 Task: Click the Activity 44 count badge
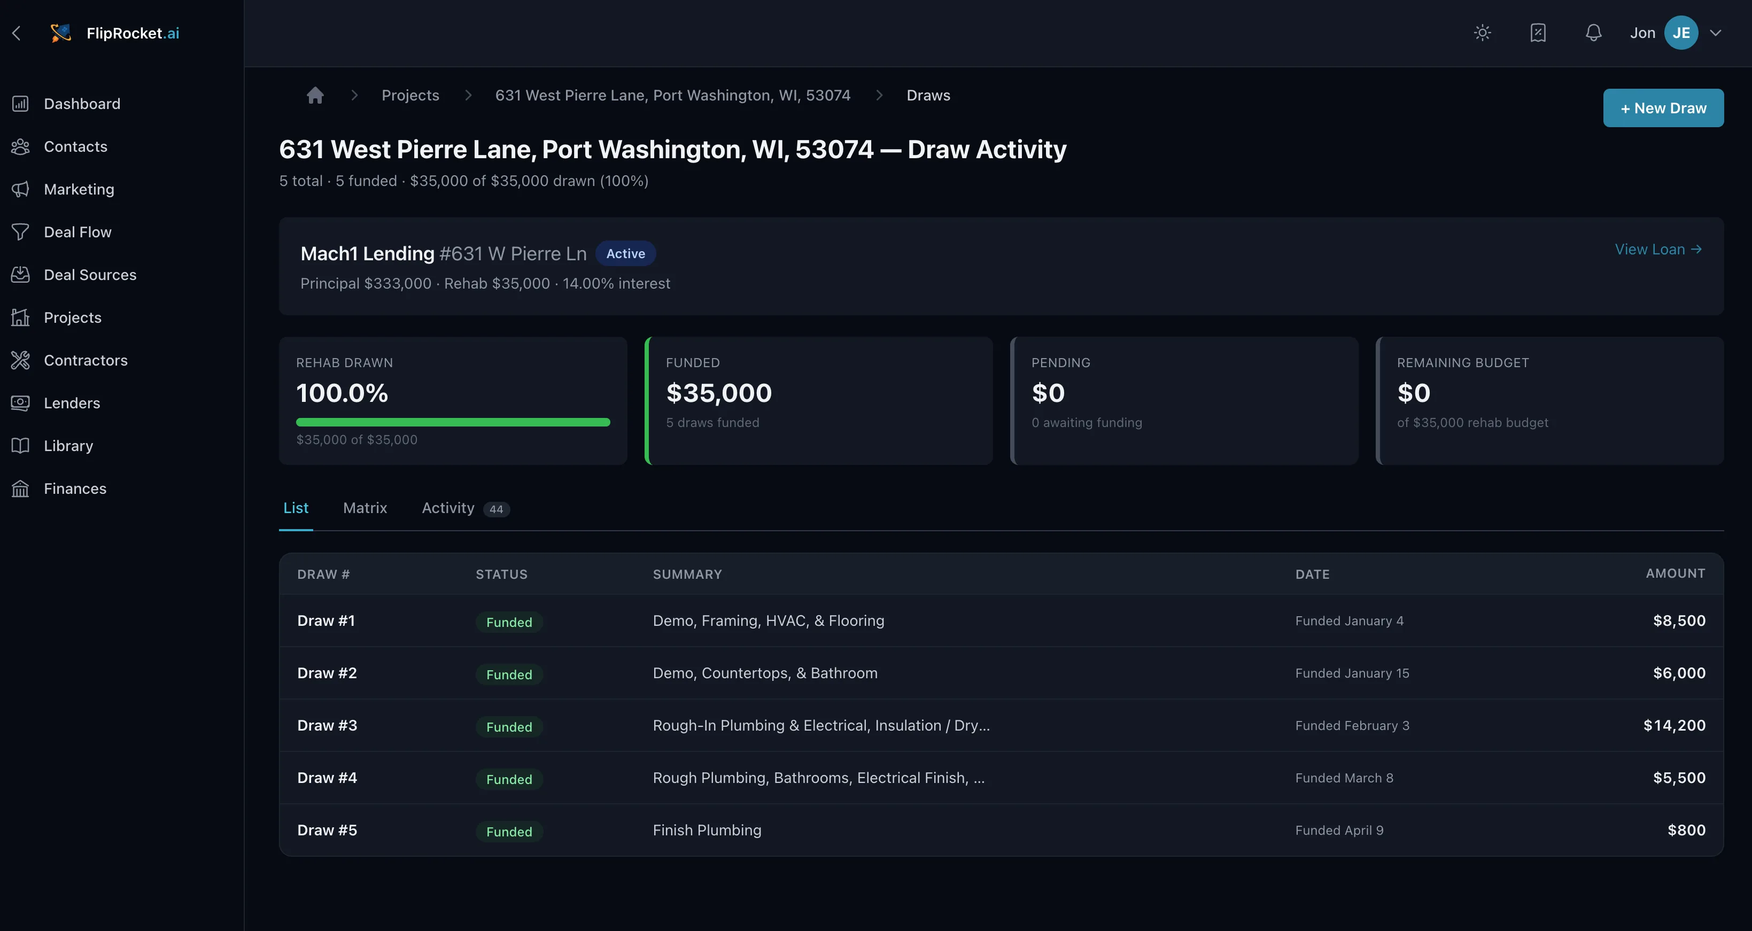[497, 509]
